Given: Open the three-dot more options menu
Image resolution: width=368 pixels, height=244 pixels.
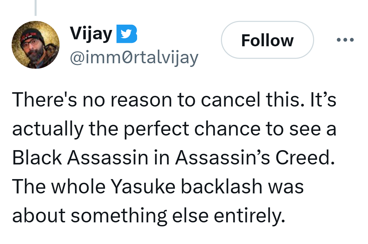Looking at the screenshot, I should pyautogui.click(x=345, y=40).
